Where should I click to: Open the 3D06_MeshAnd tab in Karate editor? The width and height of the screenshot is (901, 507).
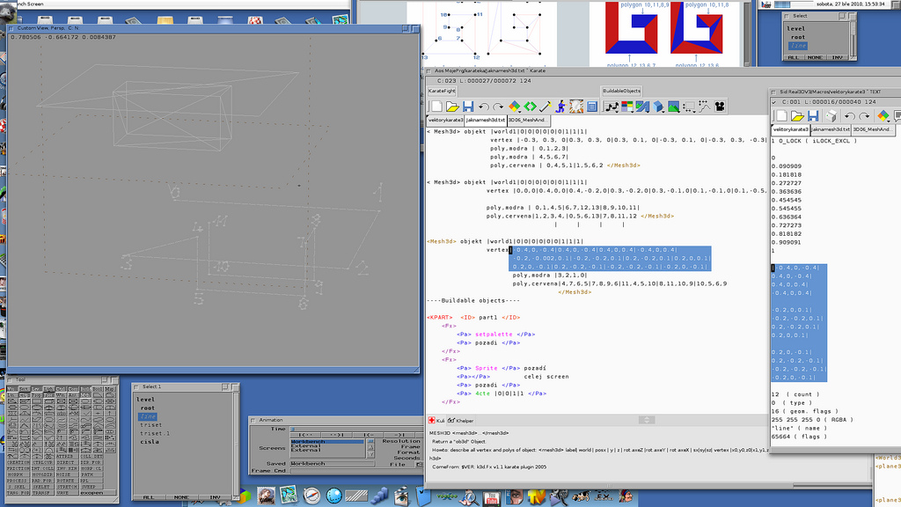point(528,120)
